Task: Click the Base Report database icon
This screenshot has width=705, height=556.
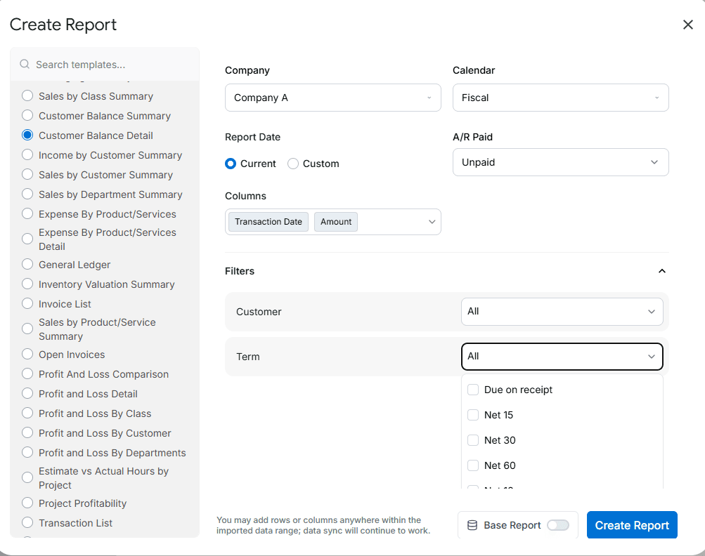Action: tap(472, 525)
